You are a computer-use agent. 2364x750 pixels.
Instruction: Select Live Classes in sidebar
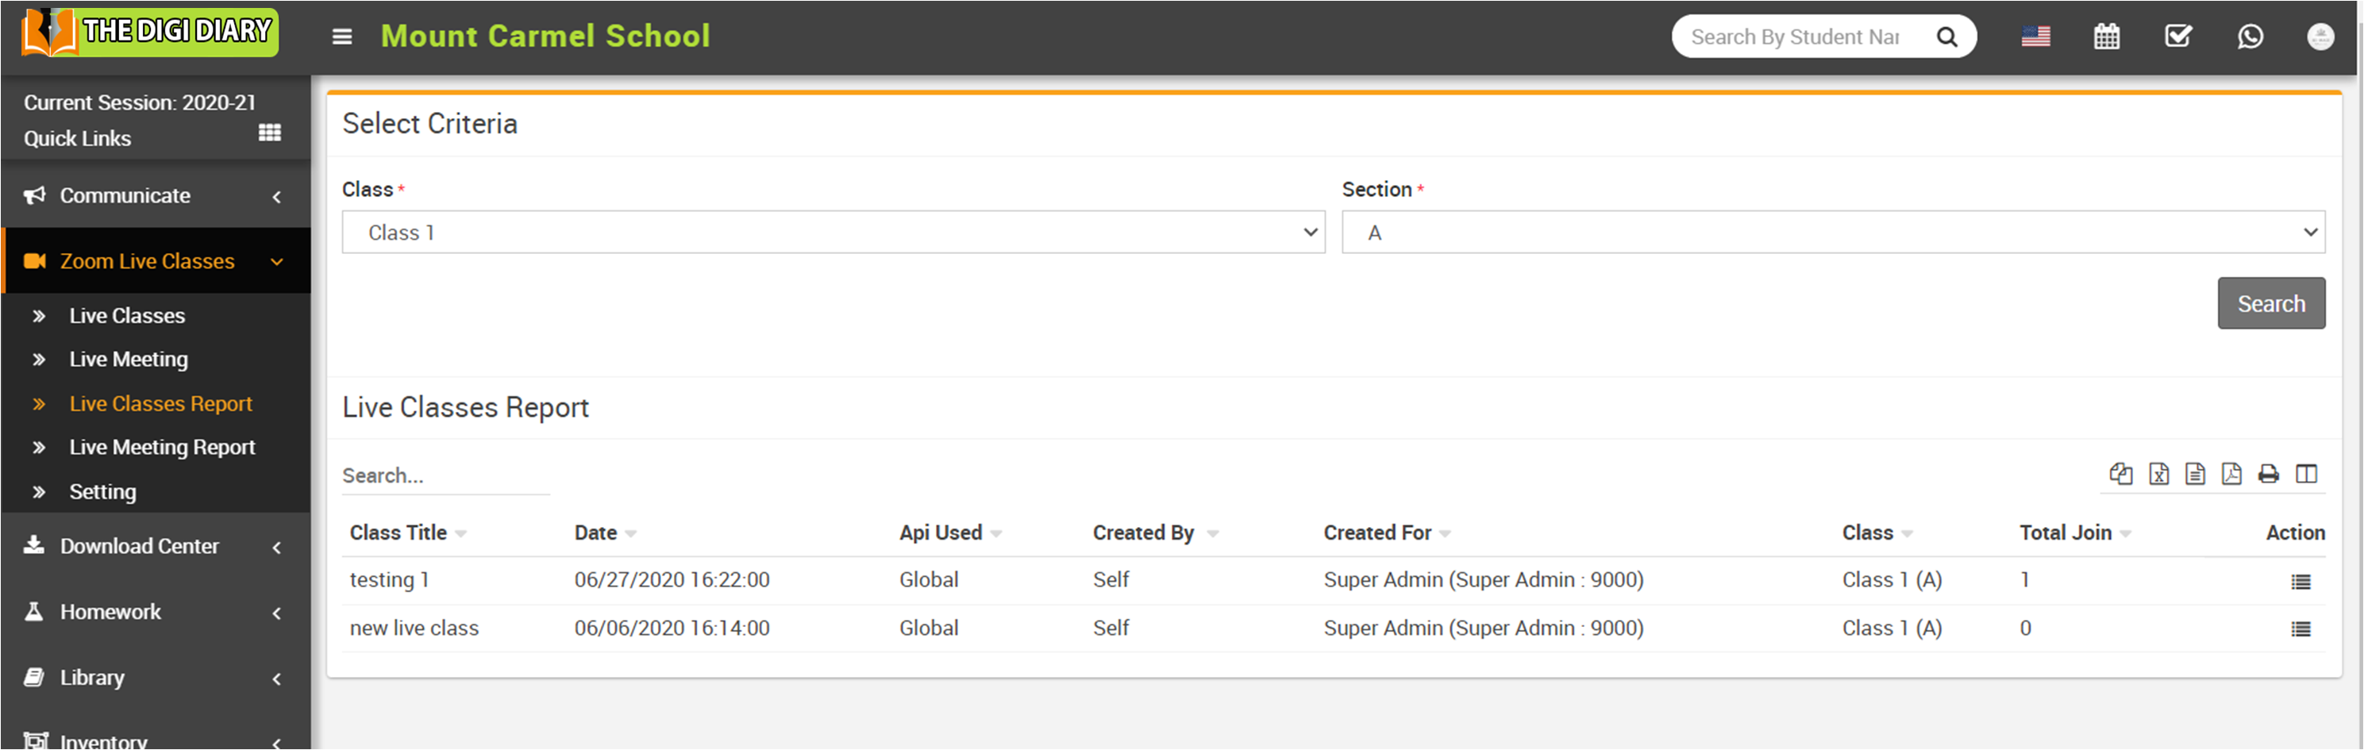click(x=127, y=316)
